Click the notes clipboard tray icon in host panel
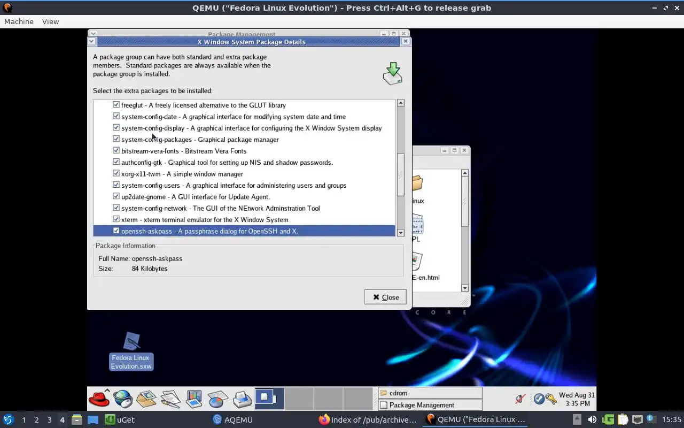This screenshot has width=684, height=428. (623, 419)
